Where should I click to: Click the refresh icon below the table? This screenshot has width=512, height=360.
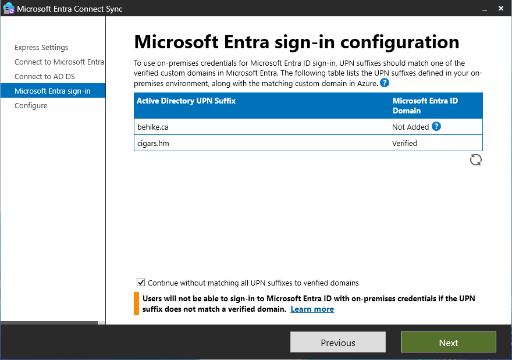475,160
